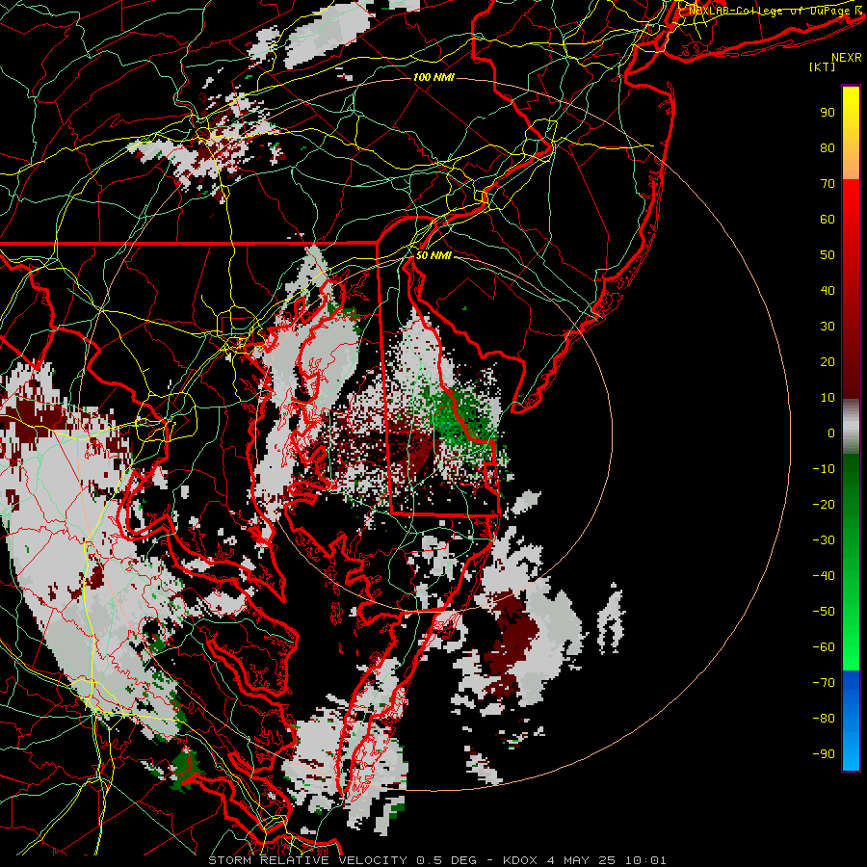Click the "[KT]" units label

pyautogui.click(x=823, y=66)
